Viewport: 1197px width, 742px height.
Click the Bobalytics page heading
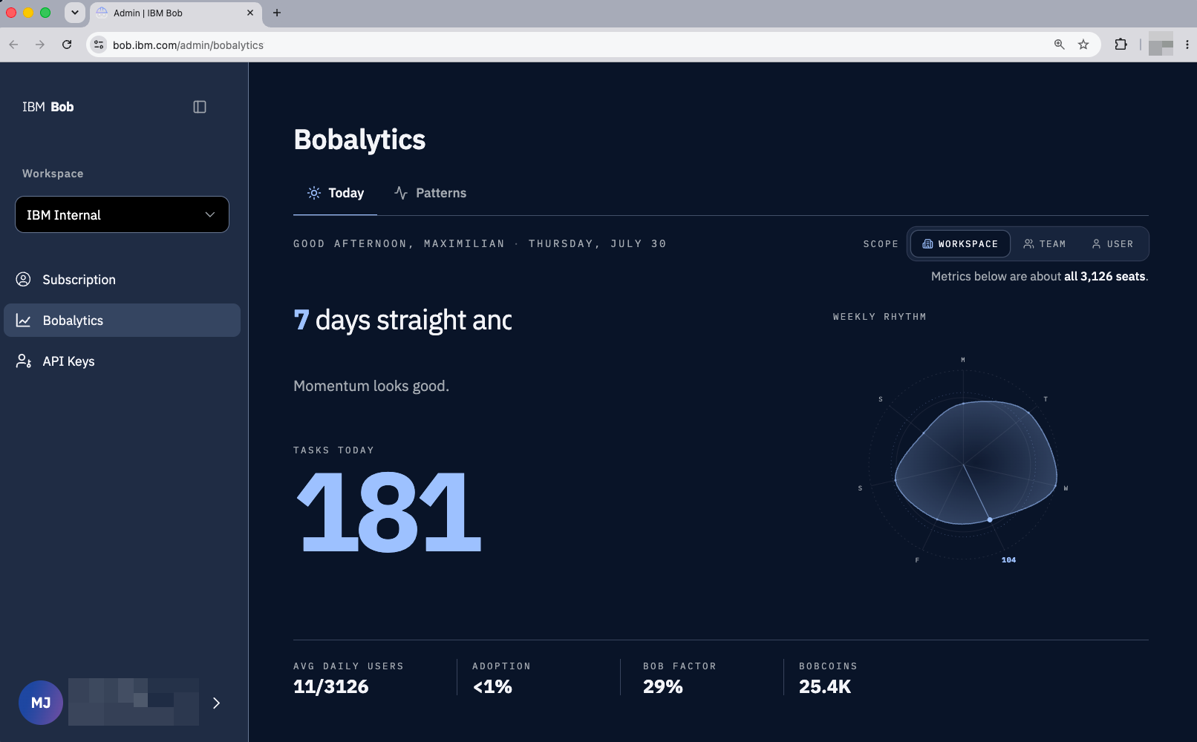359,139
